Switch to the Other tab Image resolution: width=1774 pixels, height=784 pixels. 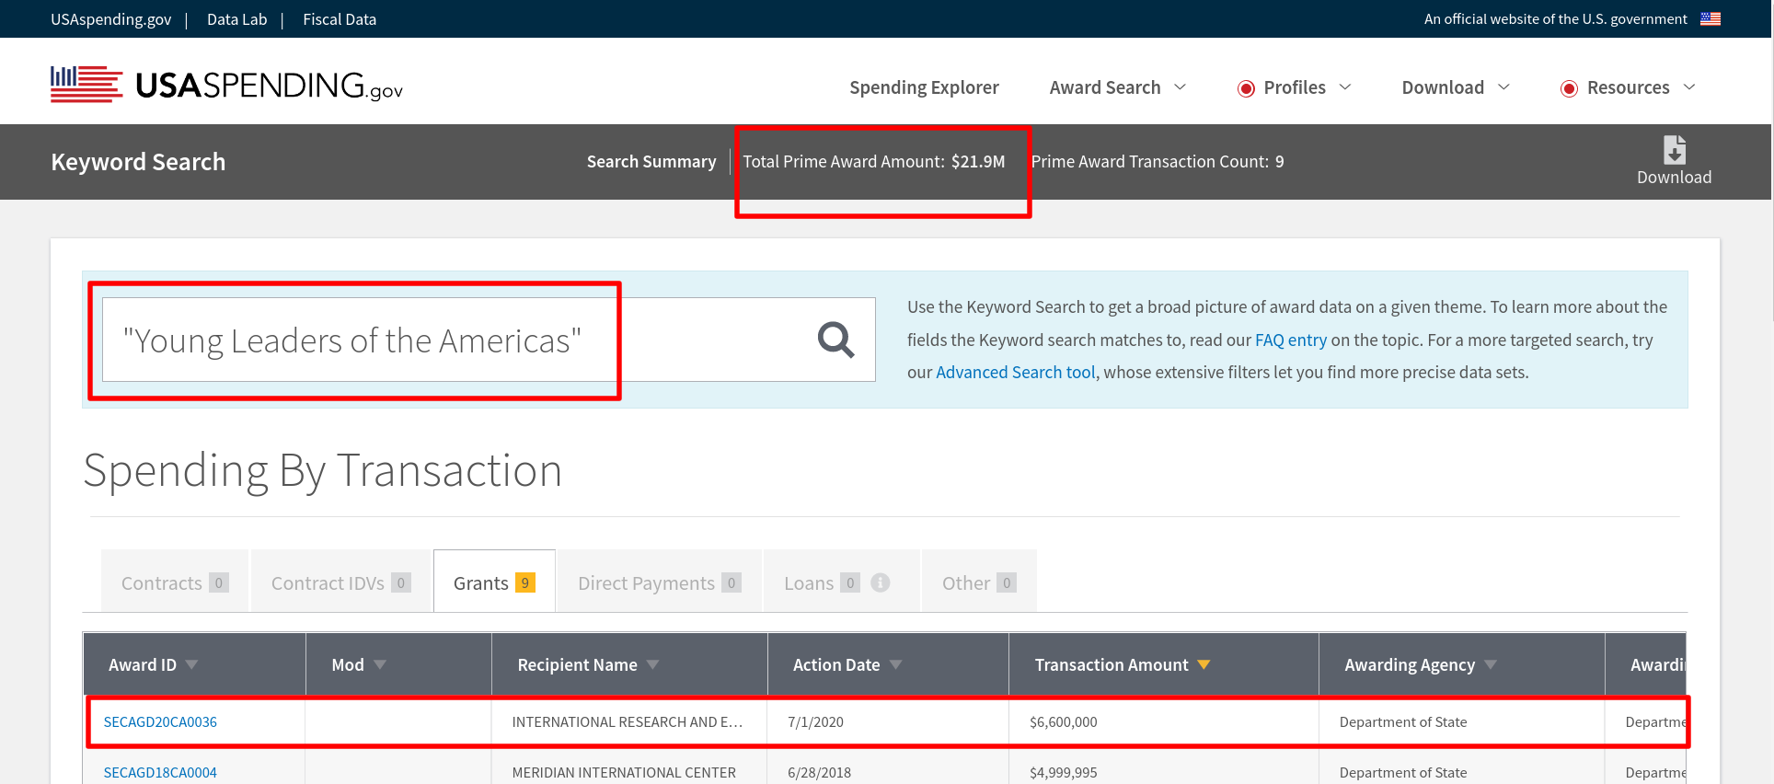click(979, 582)
